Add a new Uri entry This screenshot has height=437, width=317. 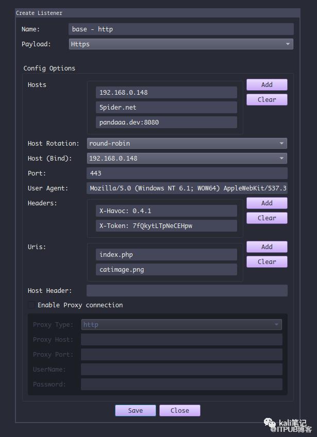266,247
